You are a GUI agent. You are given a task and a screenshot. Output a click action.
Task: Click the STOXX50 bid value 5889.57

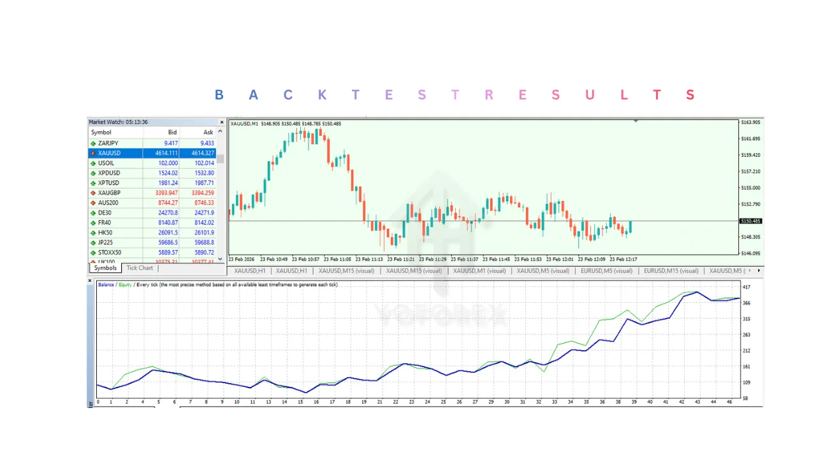(x=168, y=252)
